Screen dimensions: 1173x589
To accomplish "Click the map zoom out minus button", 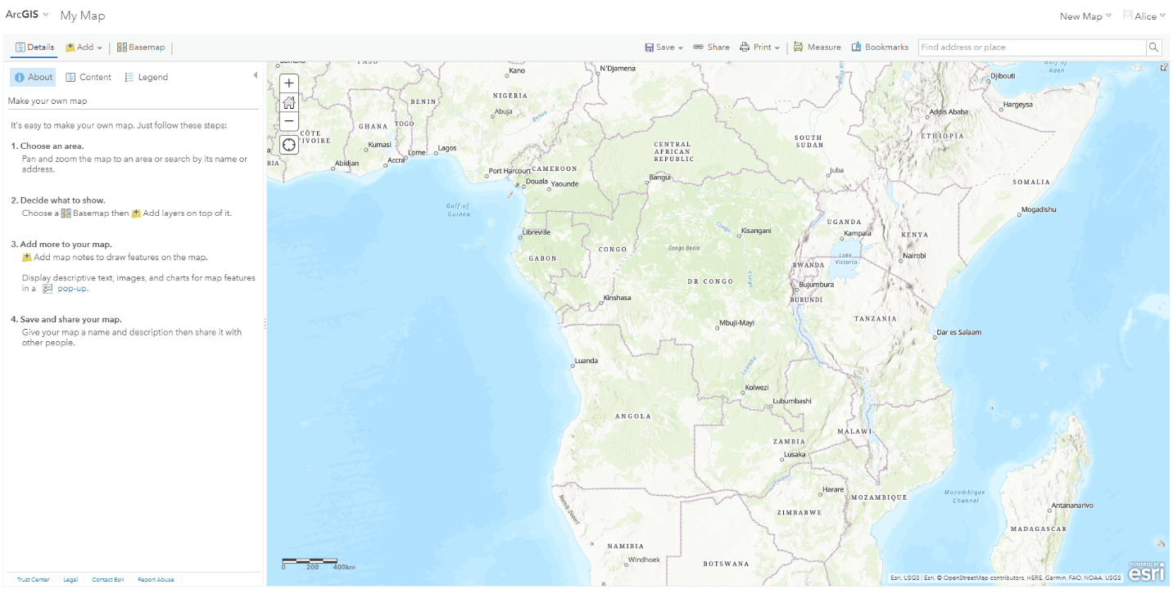I will point(288,121).
